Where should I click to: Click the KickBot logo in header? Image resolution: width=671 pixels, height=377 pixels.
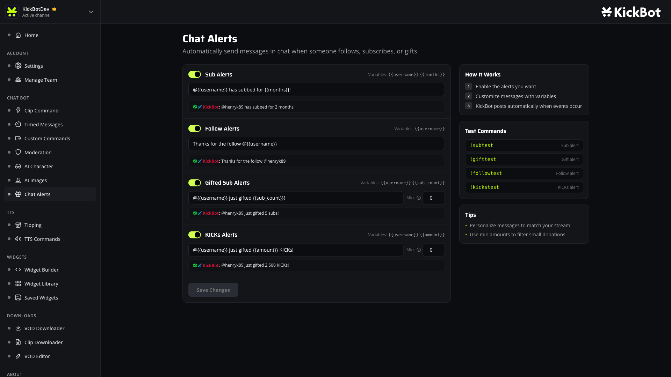click(x=631, y=12)
